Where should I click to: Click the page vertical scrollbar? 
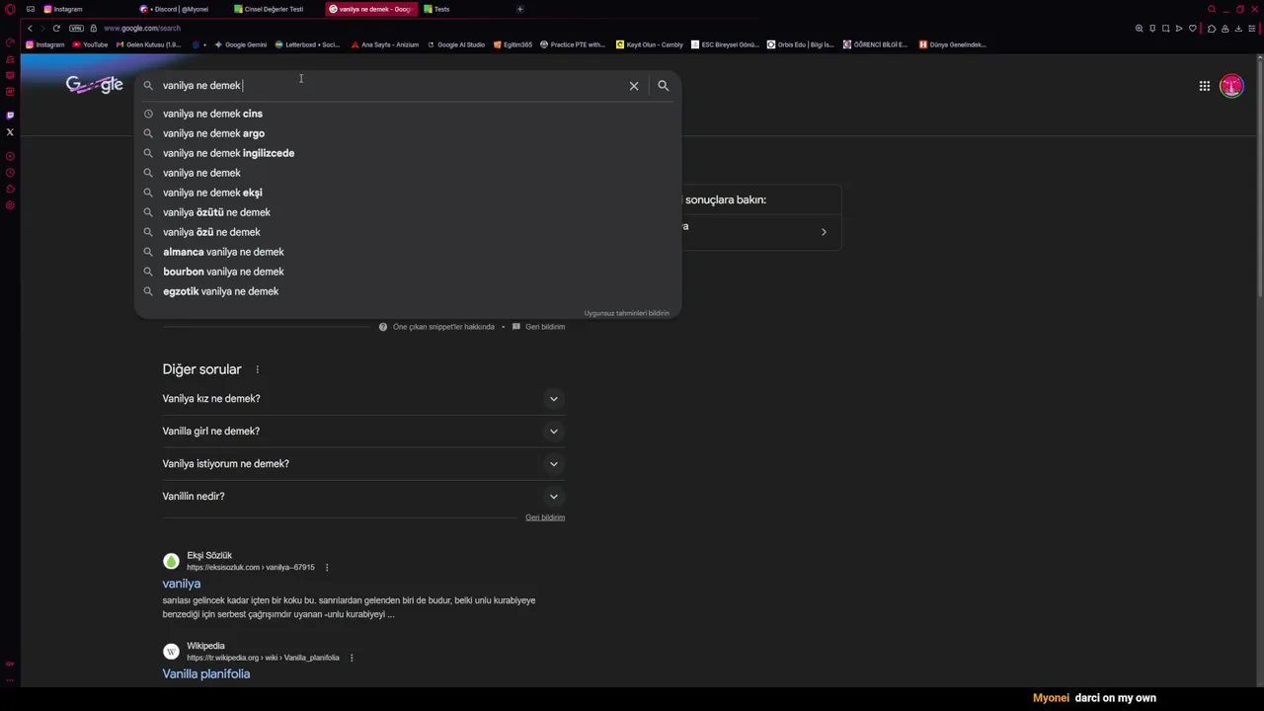pos(1259,178)
